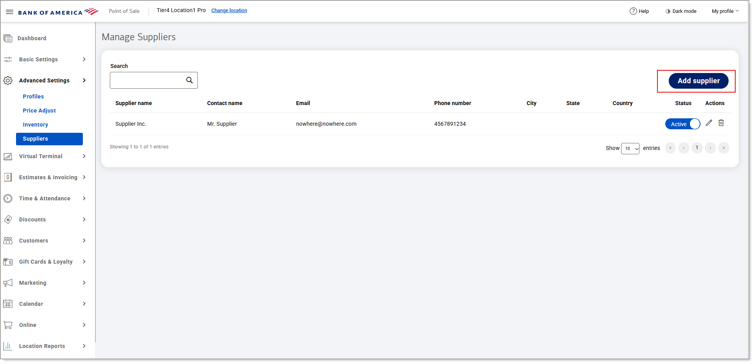
Task: Open the My profile dropdown
Action: coord(725,11)
